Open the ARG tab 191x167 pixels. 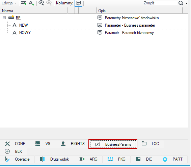coord(88,159)
